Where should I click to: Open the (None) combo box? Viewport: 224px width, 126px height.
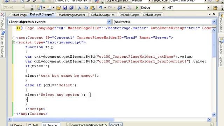(14, 7)
